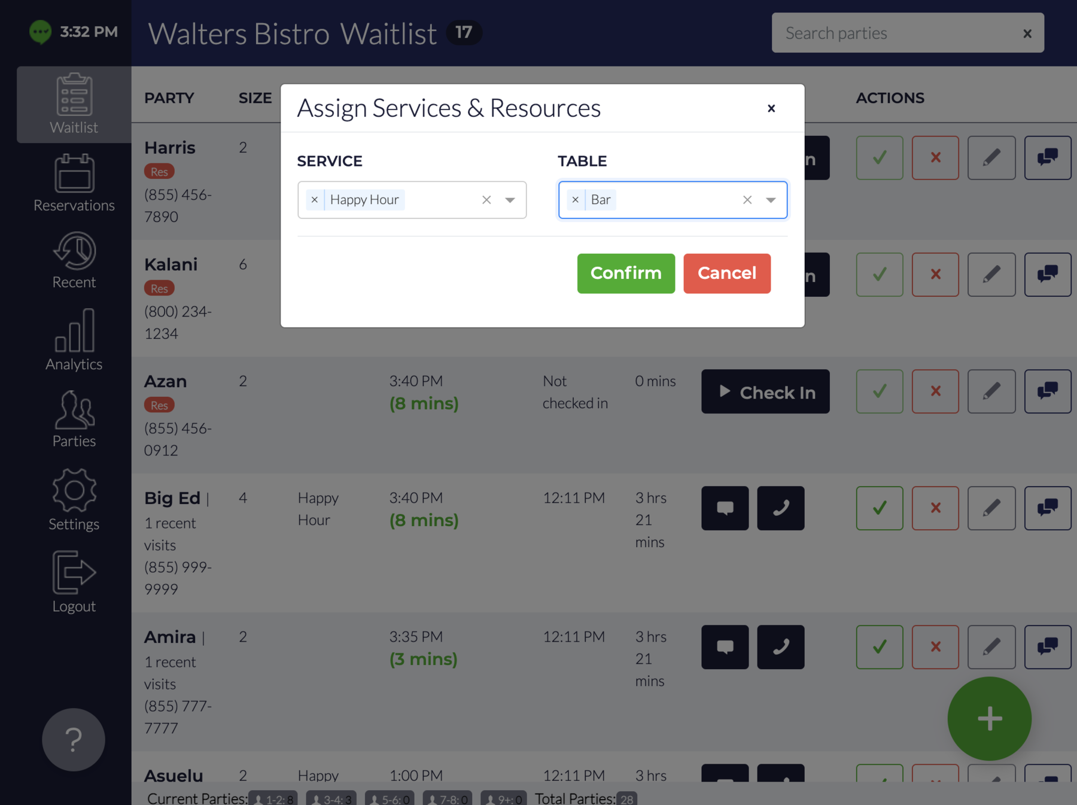
Task: Remove the Harris party with red X
Action: tap(935, 158)
